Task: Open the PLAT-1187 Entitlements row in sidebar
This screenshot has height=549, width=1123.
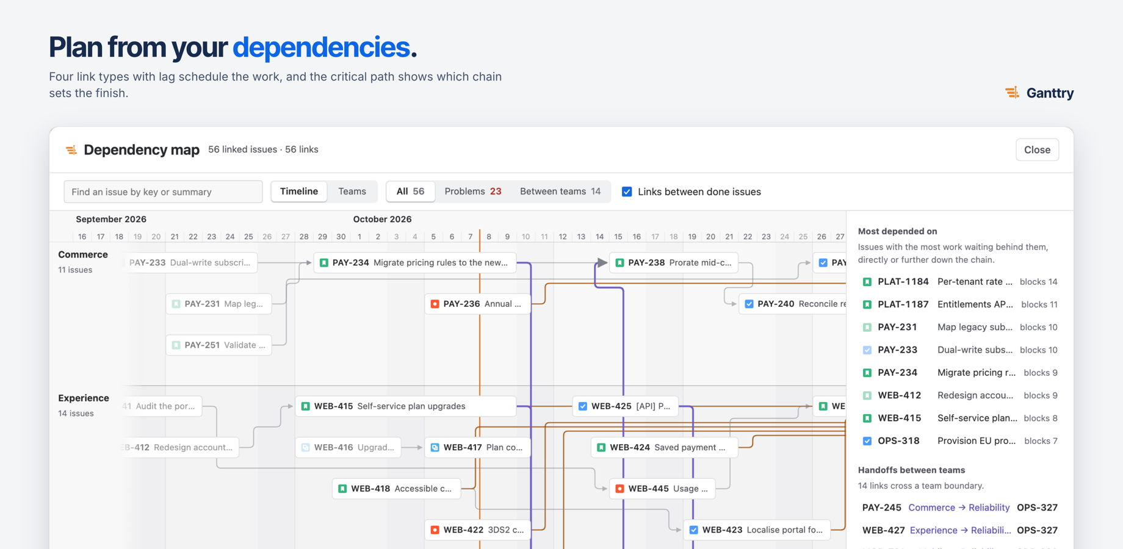Action: pos(959,304)
